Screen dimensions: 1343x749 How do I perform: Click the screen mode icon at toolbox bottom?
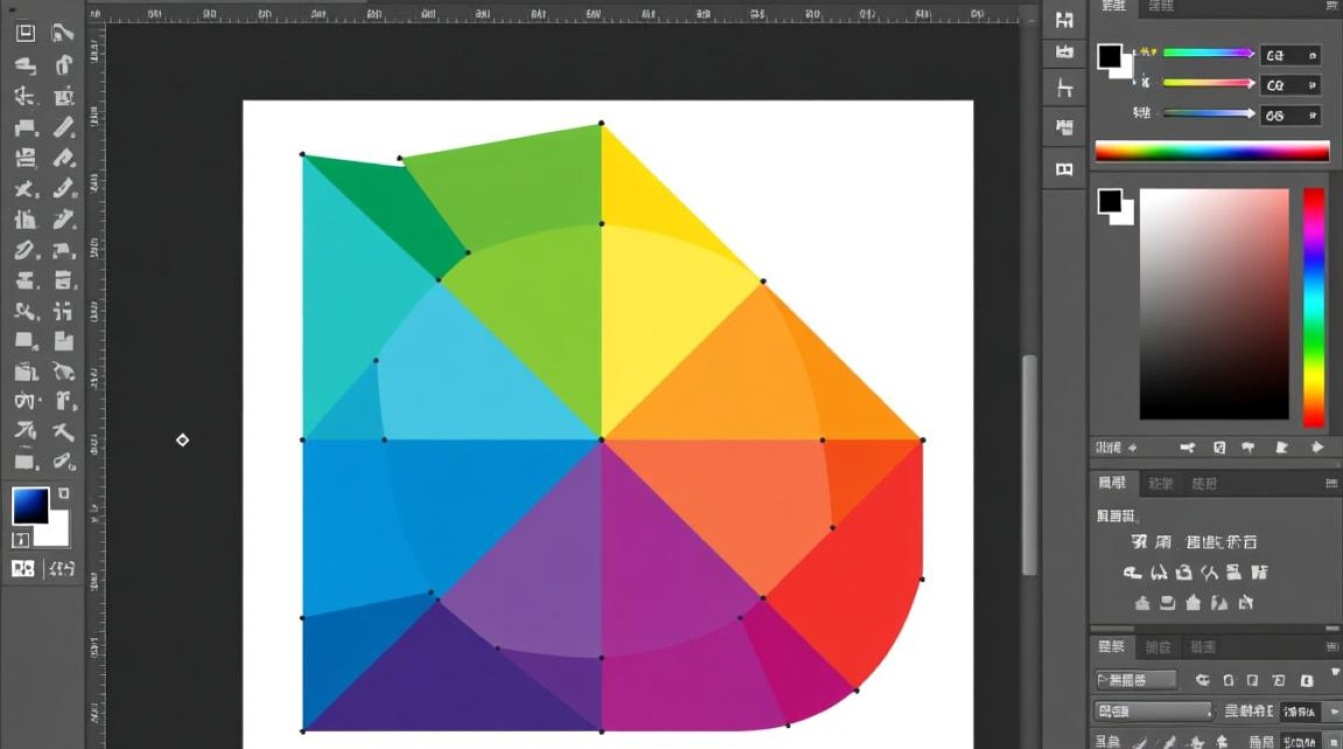coord(62,569)
